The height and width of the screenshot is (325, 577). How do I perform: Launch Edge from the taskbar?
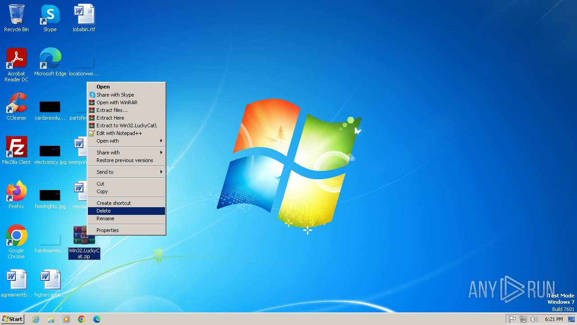[97, 319]
